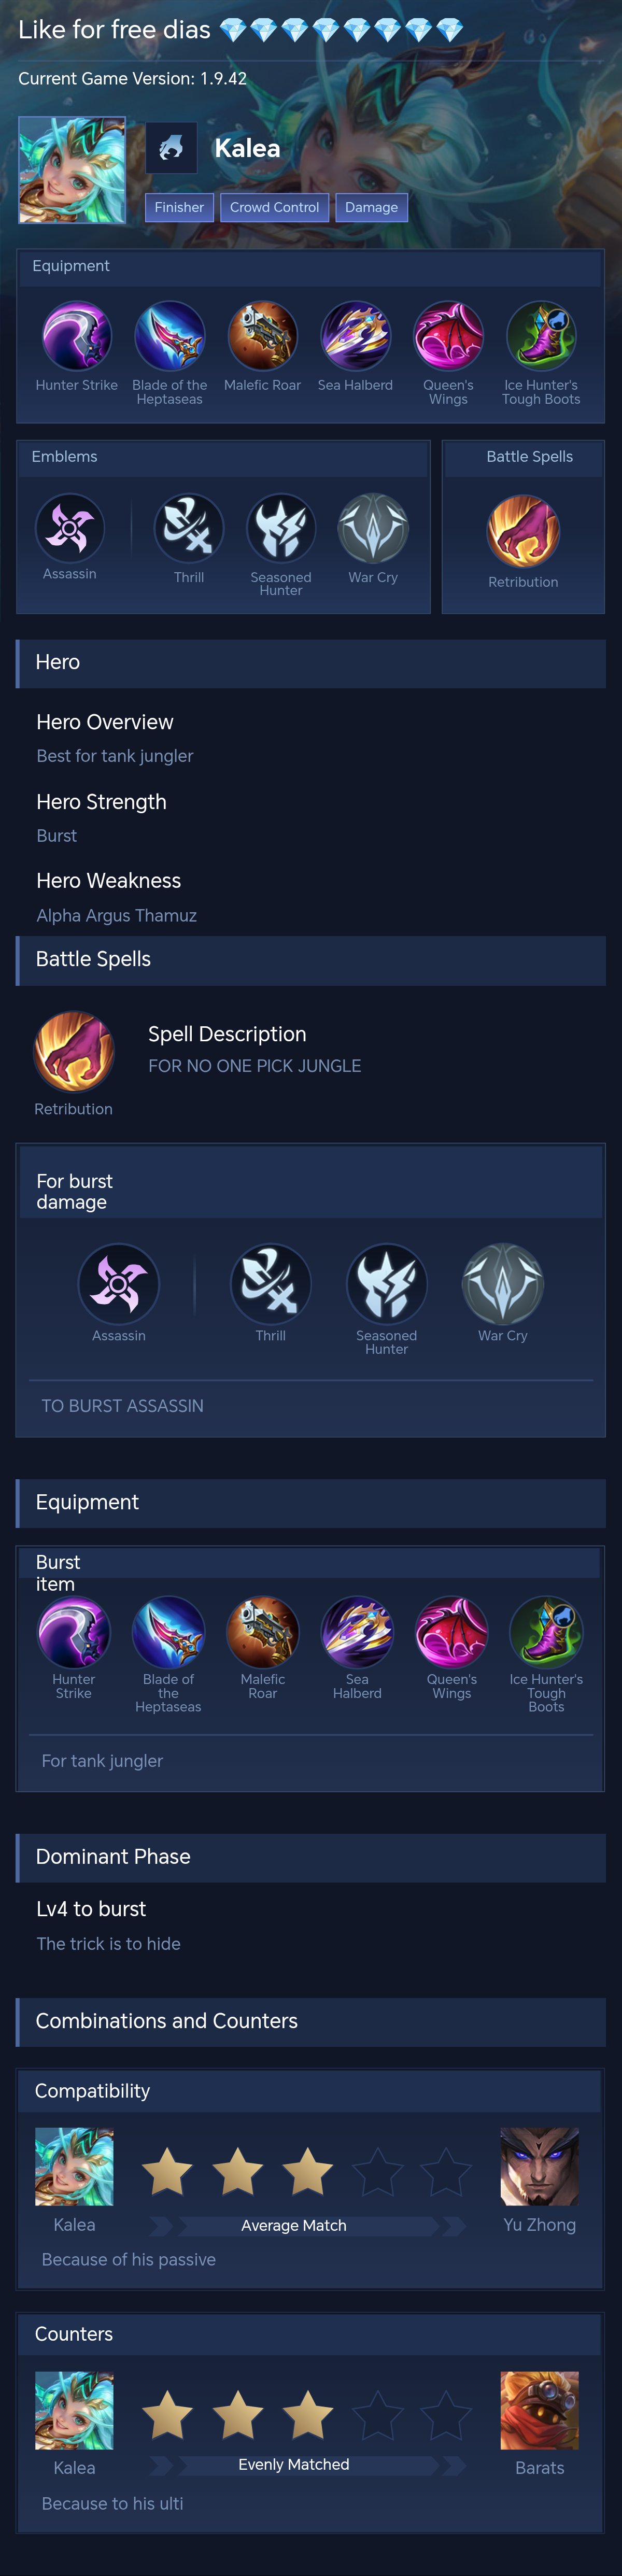
Task: Select the Thrill talent in the Emblems panel
Action: (x=188, y=528)
